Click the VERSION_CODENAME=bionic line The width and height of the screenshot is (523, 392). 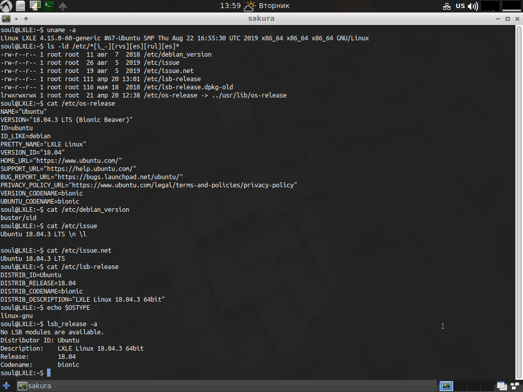click(x=41, y=193)
